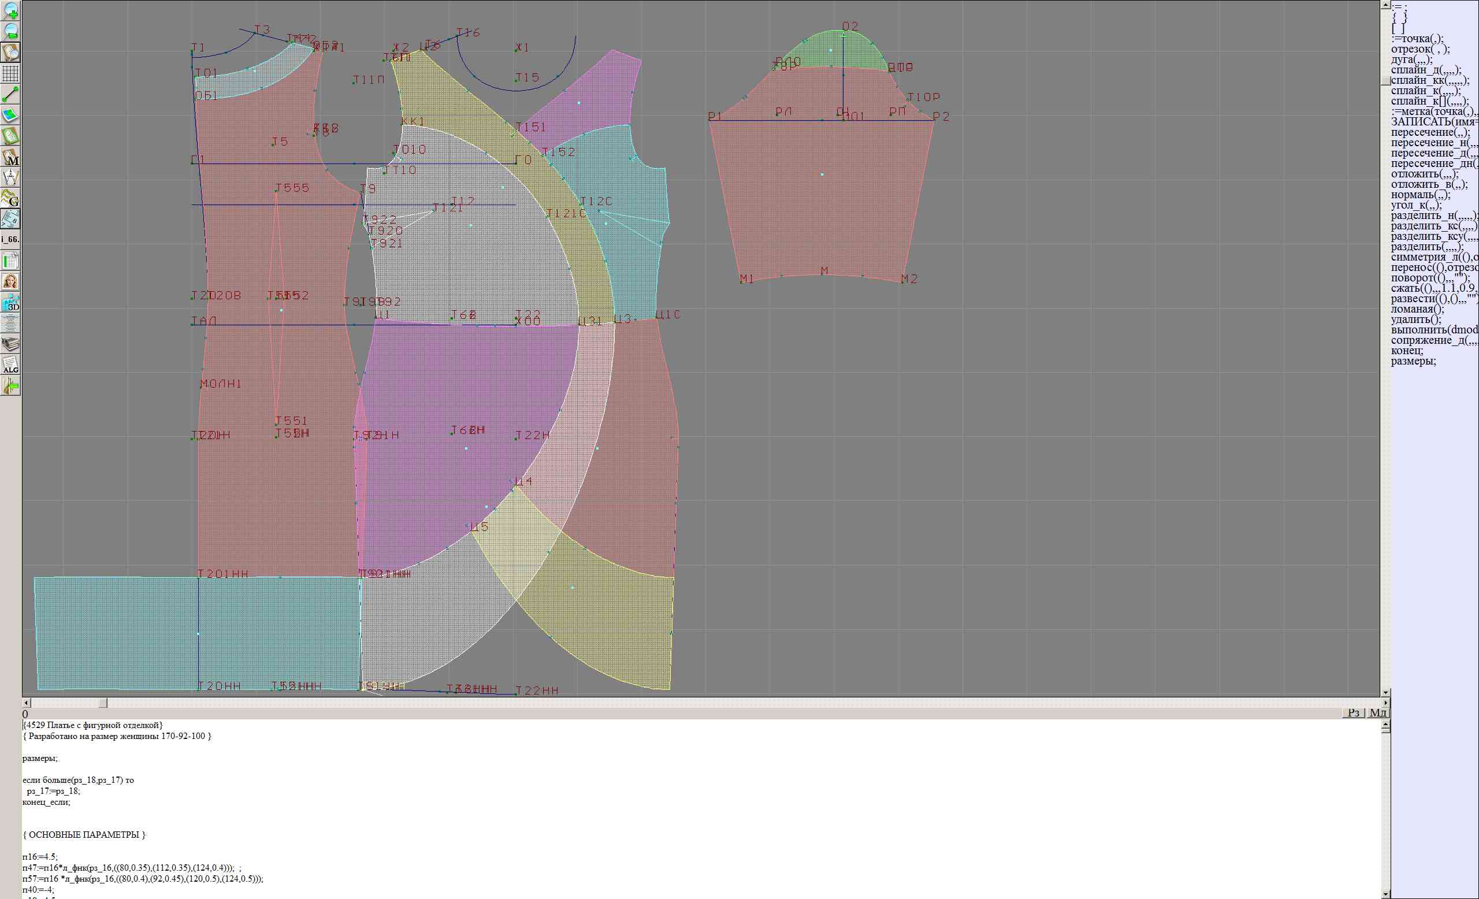Open the spreadsheet table icon
The height and width of the screenshot is (899, 1479).
point(11,261)
